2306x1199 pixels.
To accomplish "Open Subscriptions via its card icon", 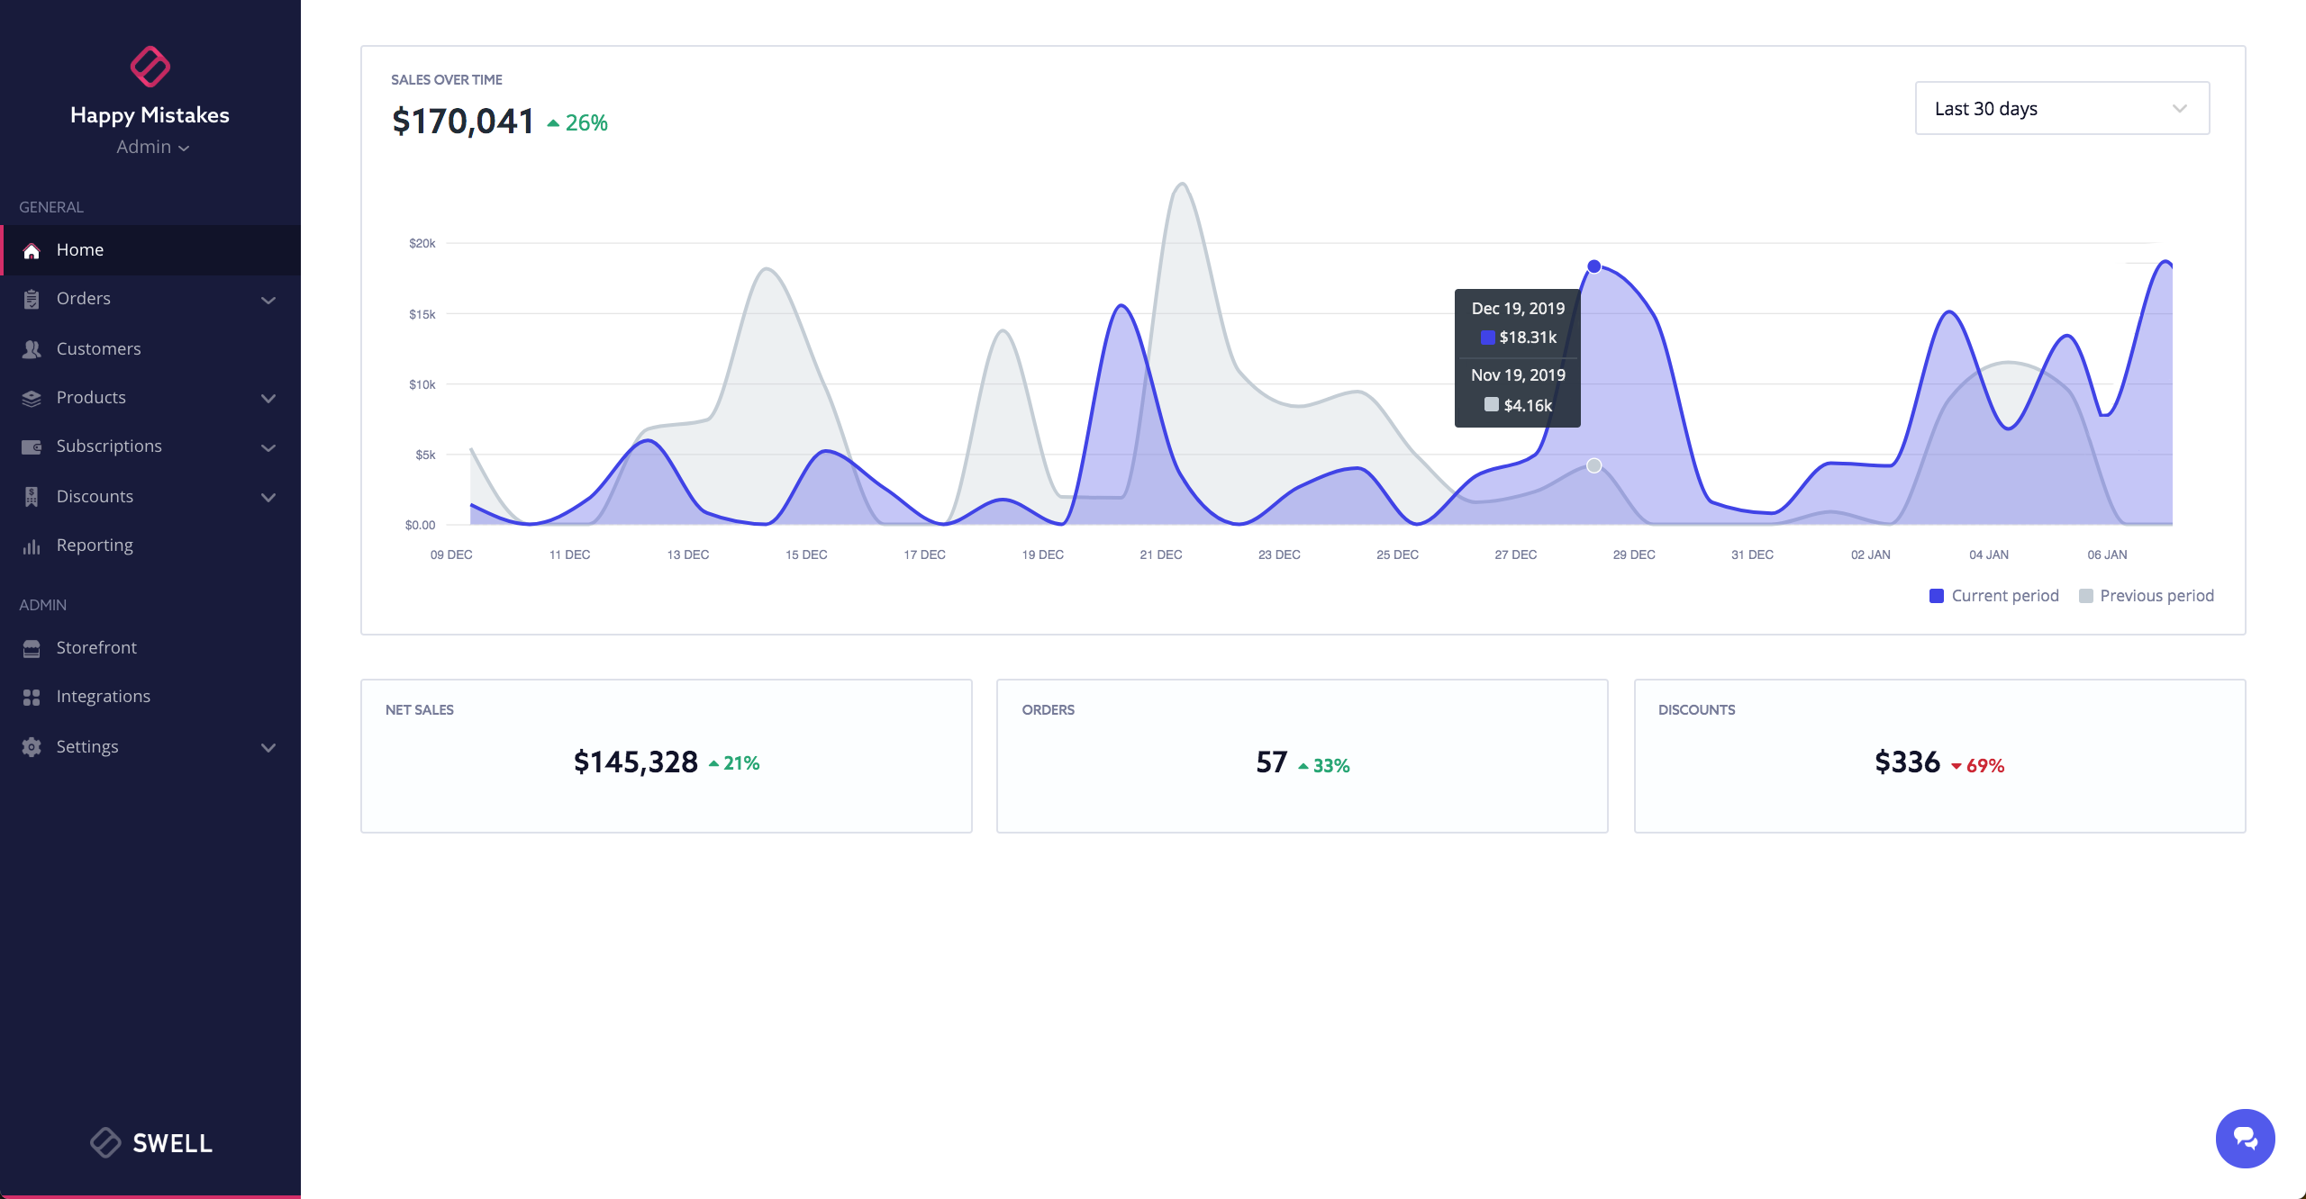I will click(x=31, y=446).
